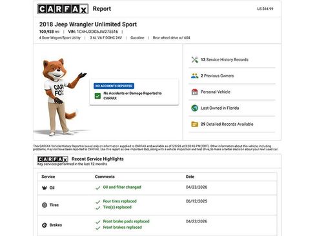Image resolution: width=315 pixels, height=236 pixels.
Task: Click the Oil service row icon
Action: 45,188
